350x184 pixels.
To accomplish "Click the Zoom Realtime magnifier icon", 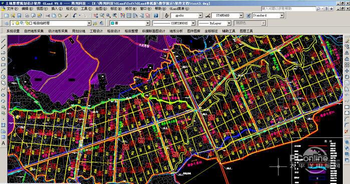I will (102, 16).
